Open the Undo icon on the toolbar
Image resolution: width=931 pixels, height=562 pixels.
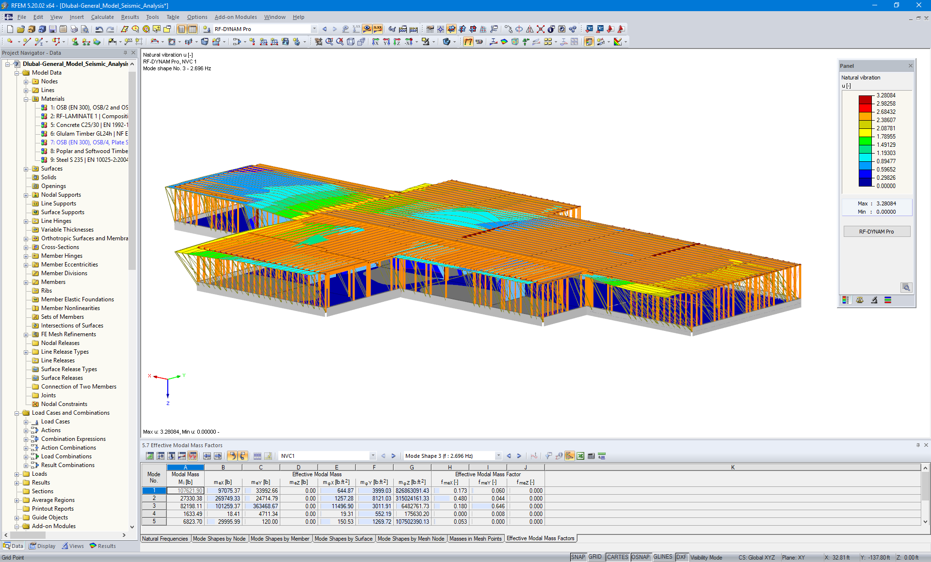click(x=99, y=29)
